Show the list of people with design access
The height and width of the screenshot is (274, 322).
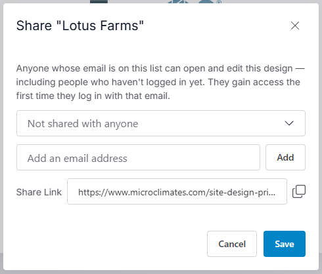pos(161,123)
